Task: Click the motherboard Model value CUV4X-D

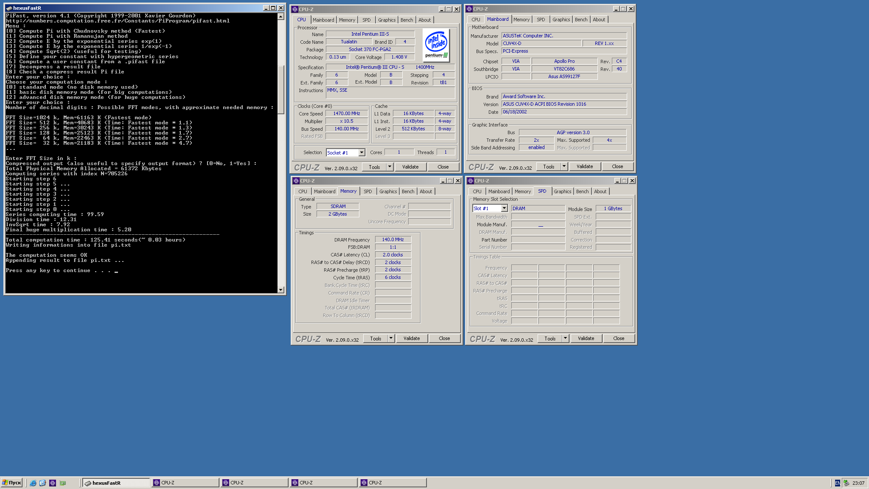Action: point(541,43)
